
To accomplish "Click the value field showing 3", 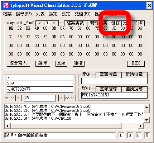I will 40,78.
